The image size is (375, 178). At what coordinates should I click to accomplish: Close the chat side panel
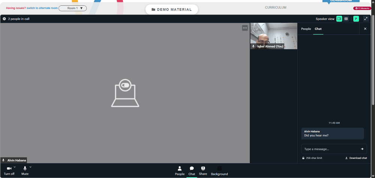[365, 29]
